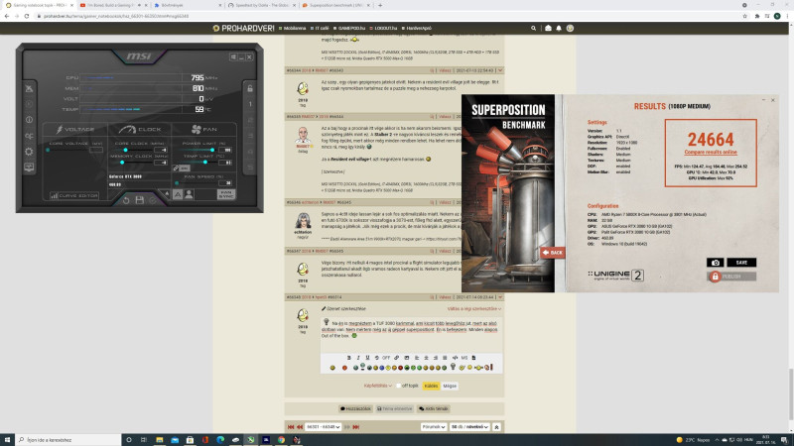Expand 'Váltás a régi szerkesztőre' option
Viewport: 794px width, 446px height.
coord(474,309)
